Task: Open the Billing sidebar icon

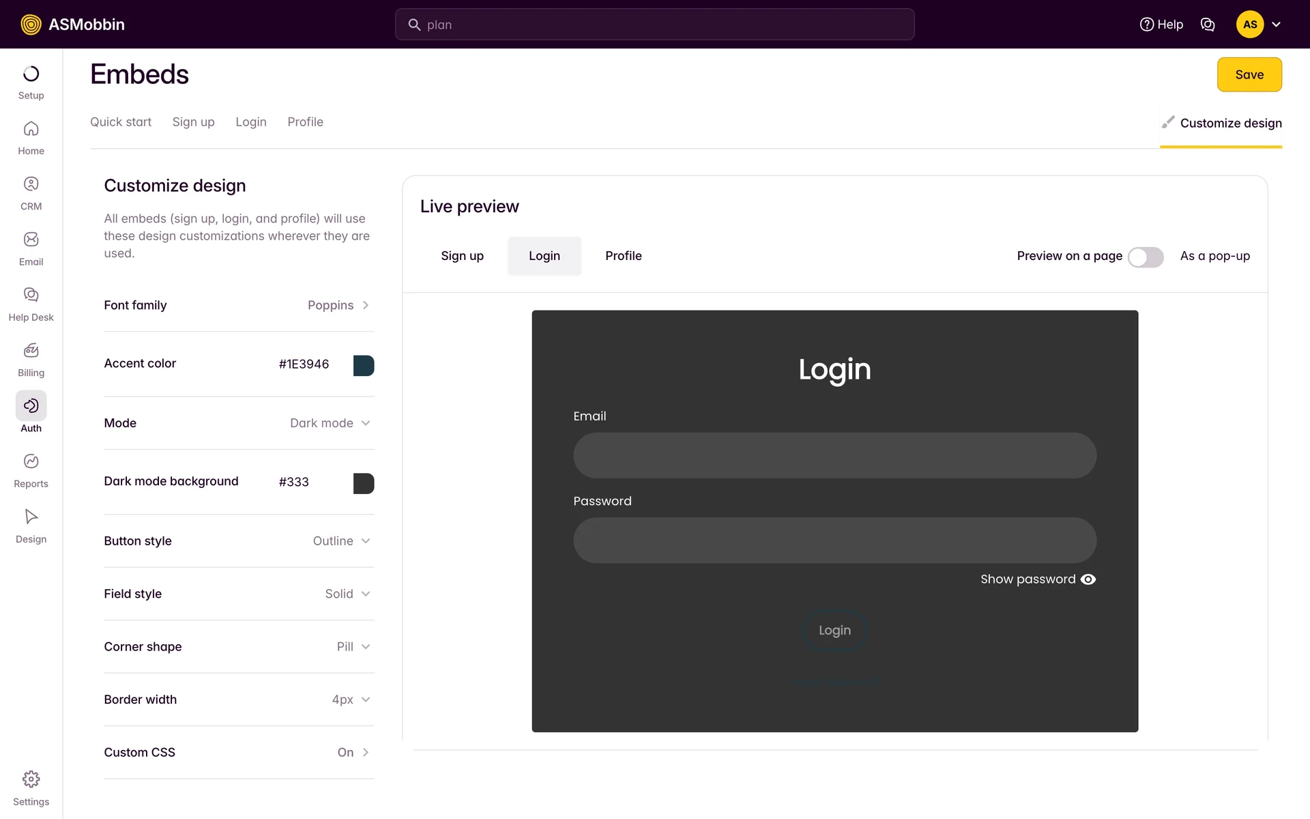Action: (31, 360)
